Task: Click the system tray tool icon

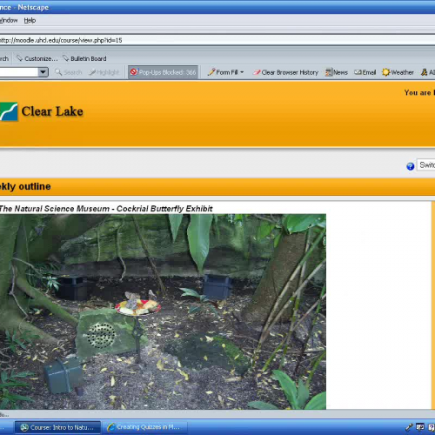Action: [409, 427]
